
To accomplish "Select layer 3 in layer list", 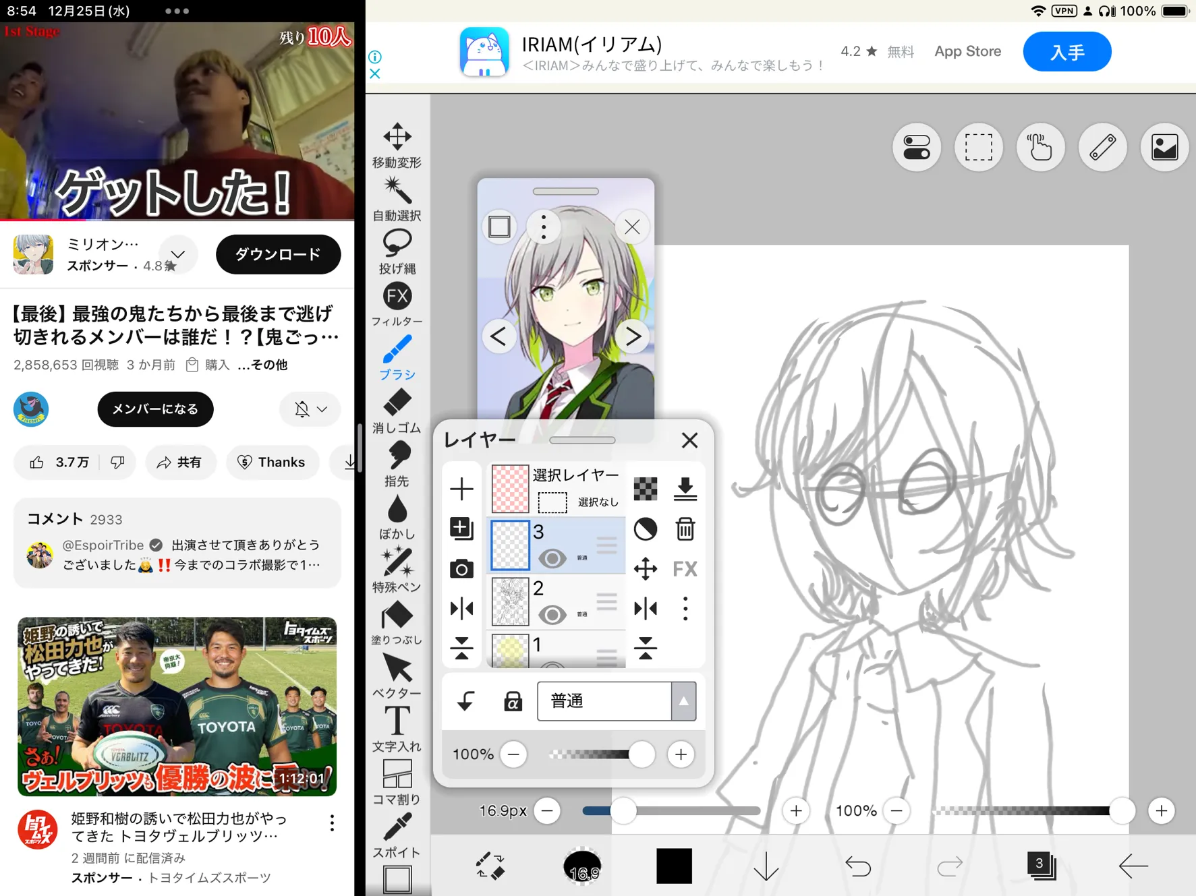I will [557, 545].
